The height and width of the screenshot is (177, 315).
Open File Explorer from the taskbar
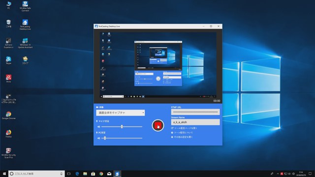click(x=85, y=174)
